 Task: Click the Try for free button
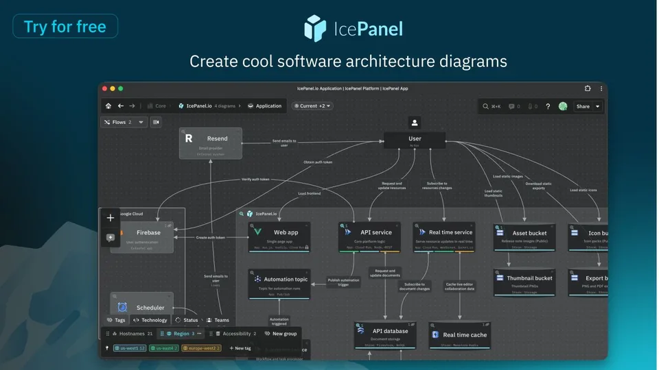(65, 26)
